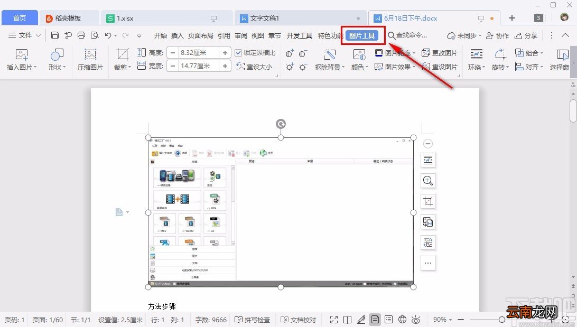Viewport: 577px width, 327px height.
Task: Click the rotation handle above image
Action: pyautogui.click(x=281, y=124)
